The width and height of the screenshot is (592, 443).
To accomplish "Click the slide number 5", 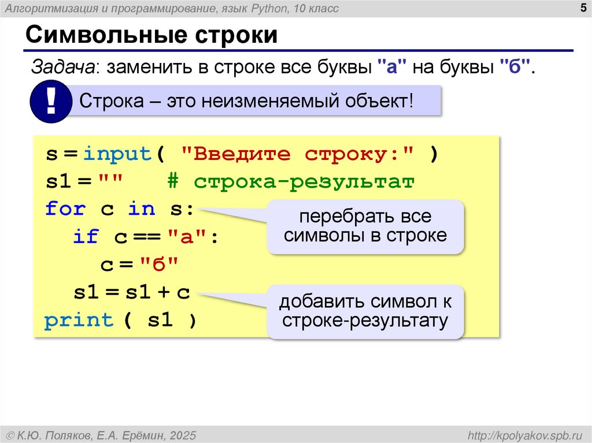I will [580, 8].
